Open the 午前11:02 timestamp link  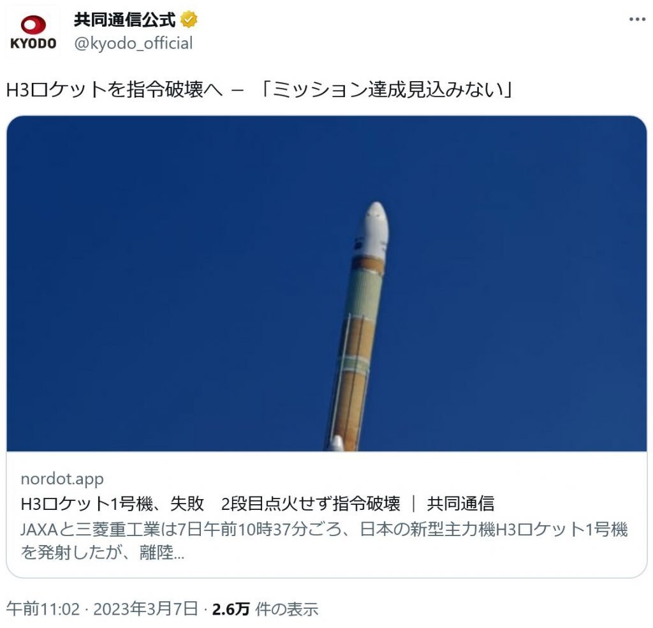coord(43,609)
